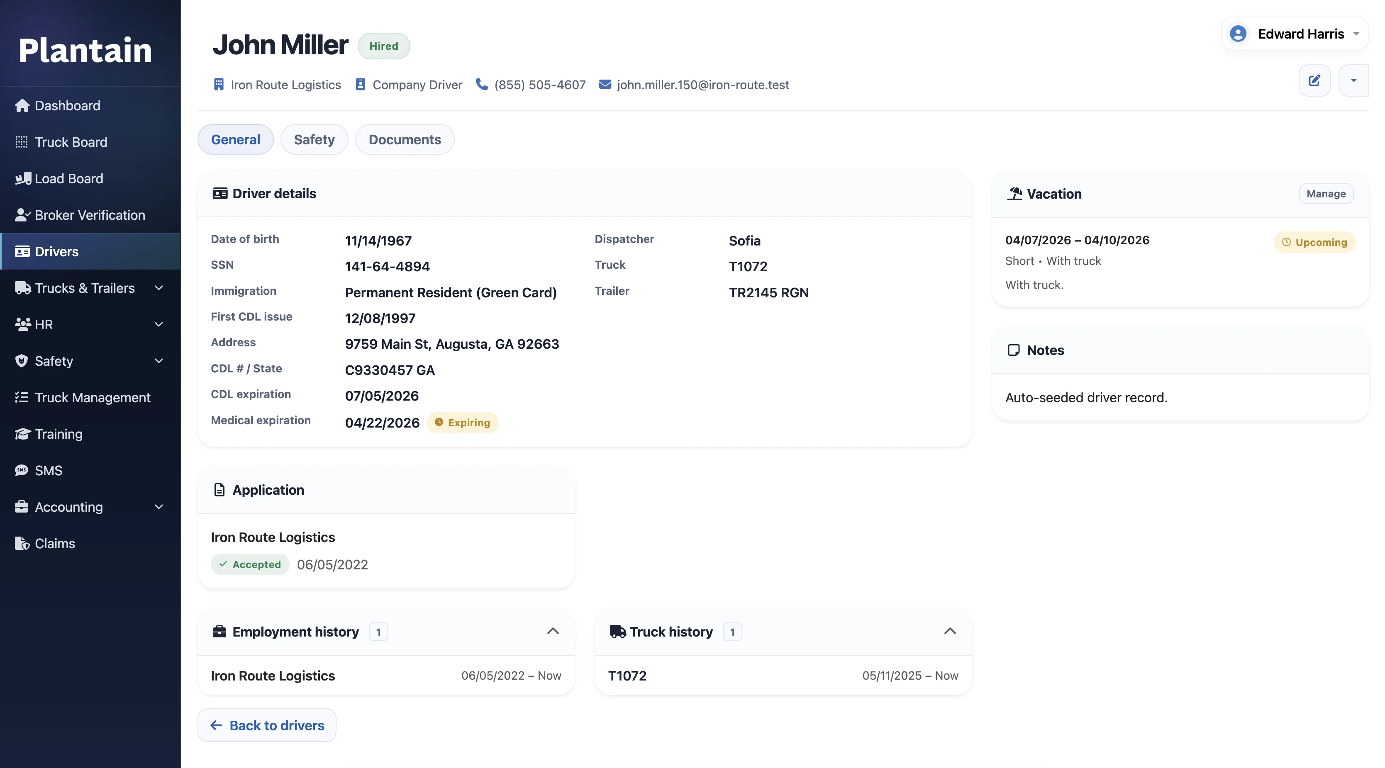Image resolution: width=1385 pixels, height=768 pixels.
Task: Open Truck Management from the sidebar
Action: pos(93,397)
